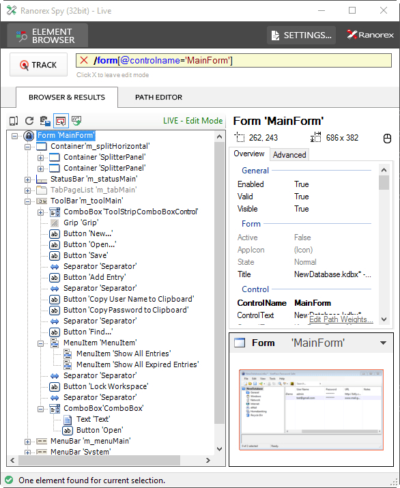400x488 pixels.
Task: Select Button 'Lock Workspace' tree item
Action: (106, 386)
